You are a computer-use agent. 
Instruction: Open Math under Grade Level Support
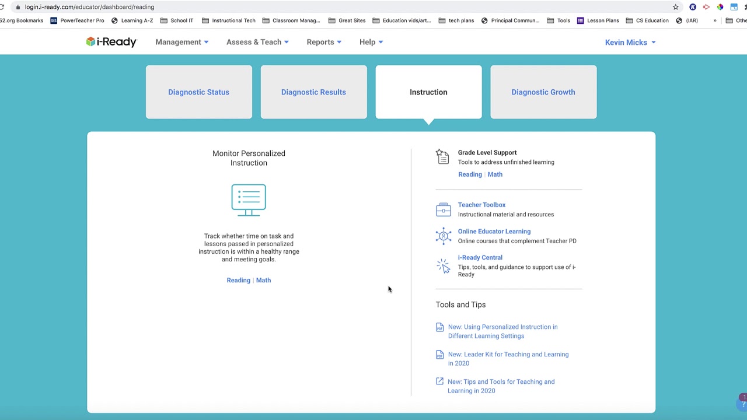(495, 174)
